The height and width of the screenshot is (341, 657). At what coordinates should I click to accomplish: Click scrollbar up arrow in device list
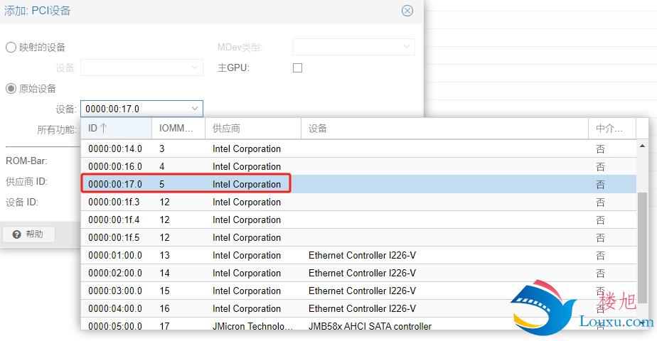(642, 146)
